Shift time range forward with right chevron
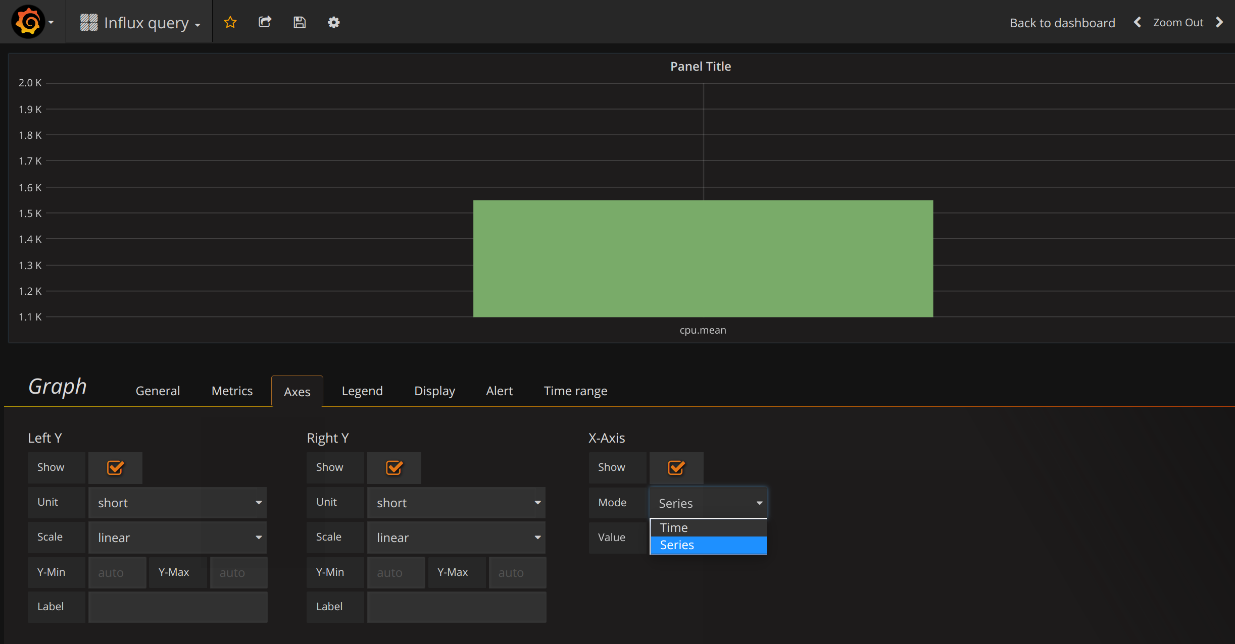 click(x=1219, y=22)
